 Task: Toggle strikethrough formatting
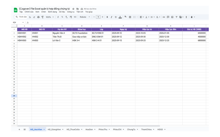point(116,17)
